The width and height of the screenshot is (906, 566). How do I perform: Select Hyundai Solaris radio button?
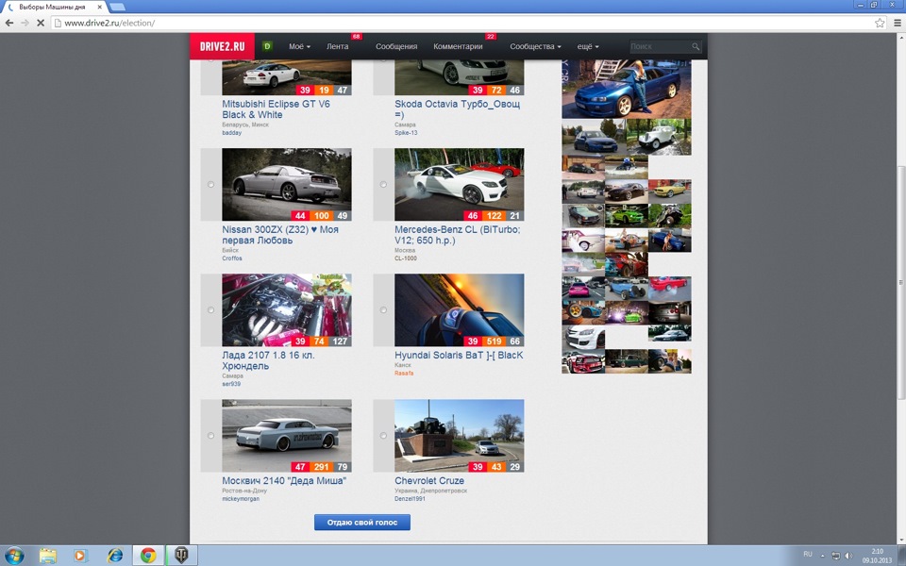pos(383,310)
